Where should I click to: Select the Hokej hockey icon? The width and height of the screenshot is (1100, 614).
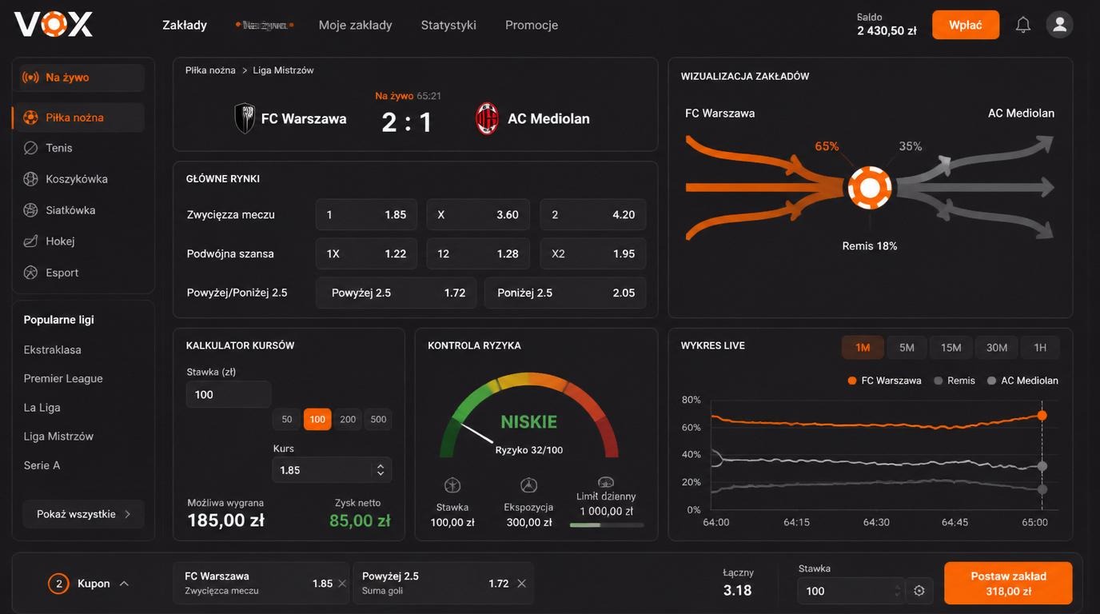click(x=30, y=241)
